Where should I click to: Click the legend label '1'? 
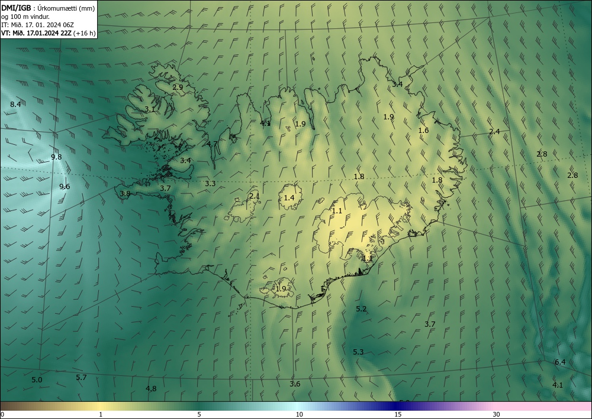101,415
